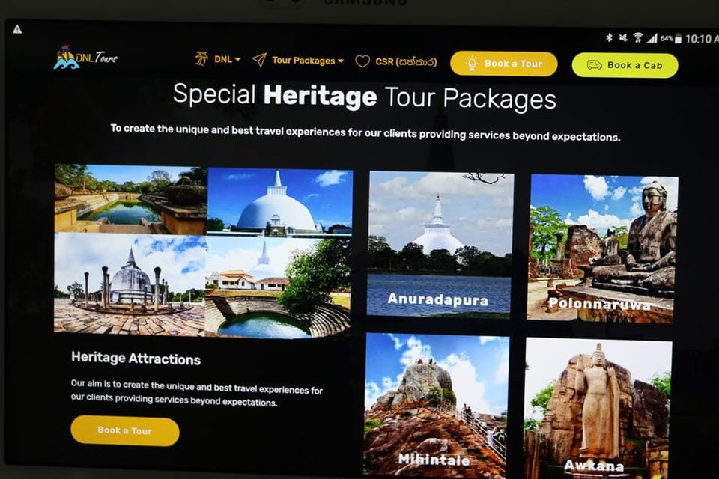Click the yellow Book a Tour header button
The image size is (719, 479).
pos(503,64)
